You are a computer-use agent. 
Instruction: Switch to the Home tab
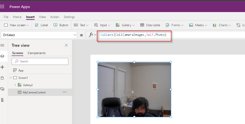(x=17, y=17)
